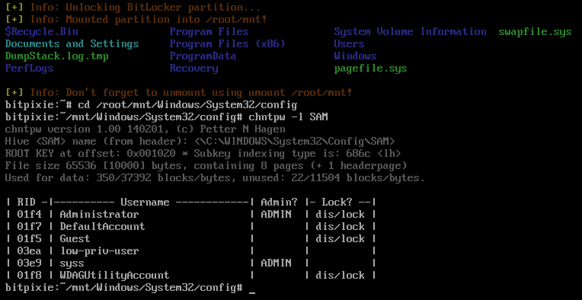Click the WDAGUtilityAccount username
Image resolution: width=582 pixels, height=300 pixels.
114,275
